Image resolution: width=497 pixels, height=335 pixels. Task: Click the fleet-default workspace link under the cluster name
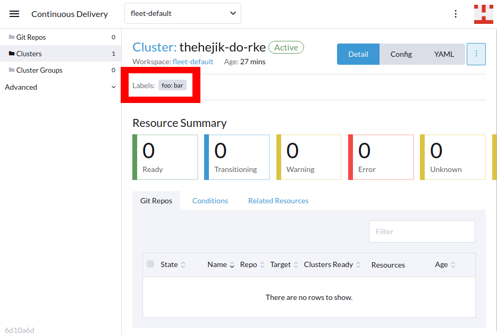[193, 61]
